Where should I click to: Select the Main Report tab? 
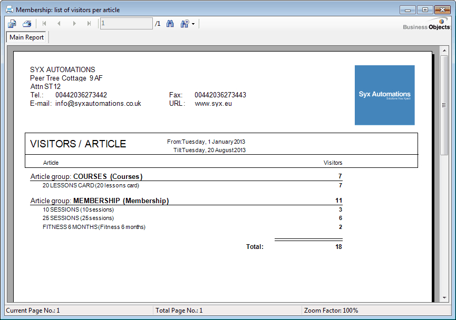click(x=27, y=37)
